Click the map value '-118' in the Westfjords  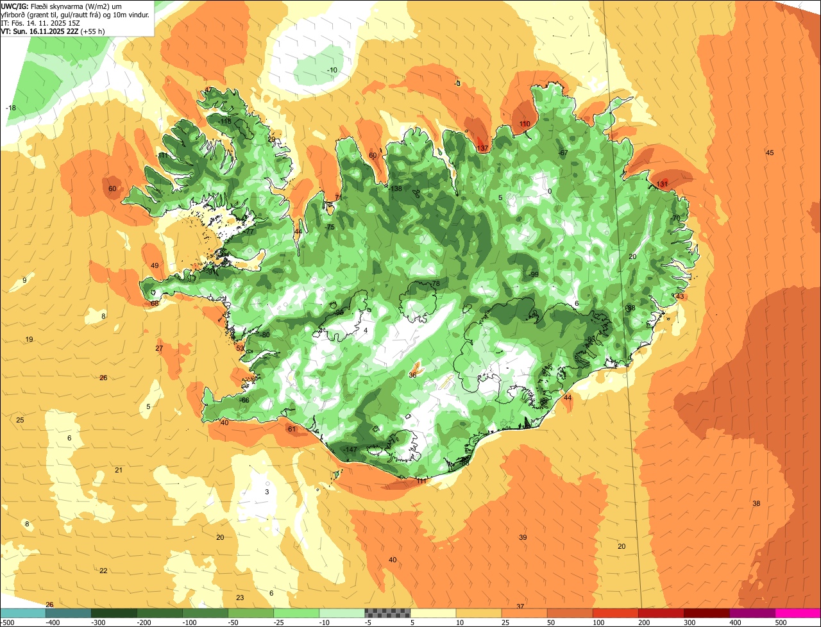coord(224,121)
